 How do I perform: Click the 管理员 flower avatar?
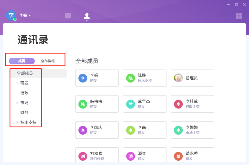coord(178,78)
